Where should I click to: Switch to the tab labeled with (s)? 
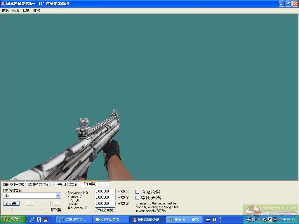click(x=59, y=184)
